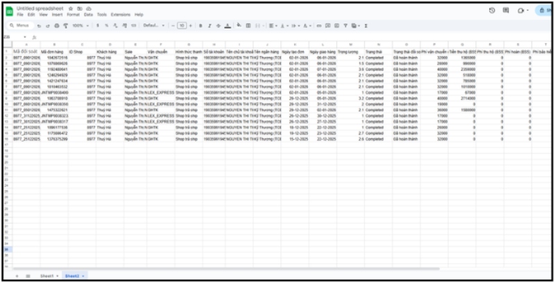
Task: Open the text wrapping dropdown
Action: [296, 26]
